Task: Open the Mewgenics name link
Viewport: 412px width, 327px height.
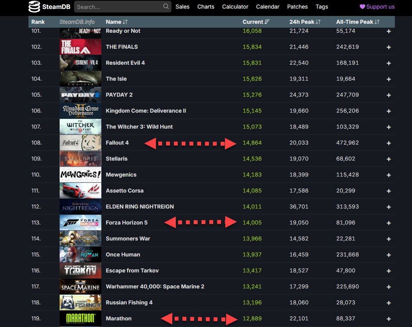Action: pos(121,175)
